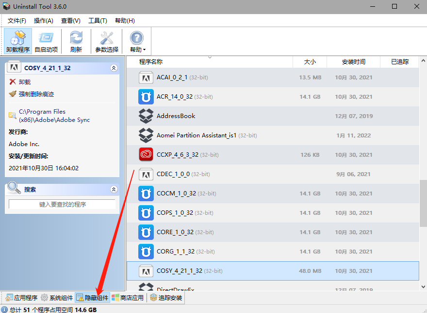427x313 pixels.
Task: Open the 查看(V) menu
Action: [x=70, y=21]
